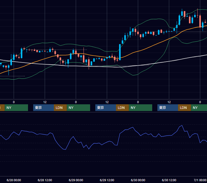Select the 東京 session bar on 6/30
This screenshot has width=207, height=183.
click(x=168, y=108)
